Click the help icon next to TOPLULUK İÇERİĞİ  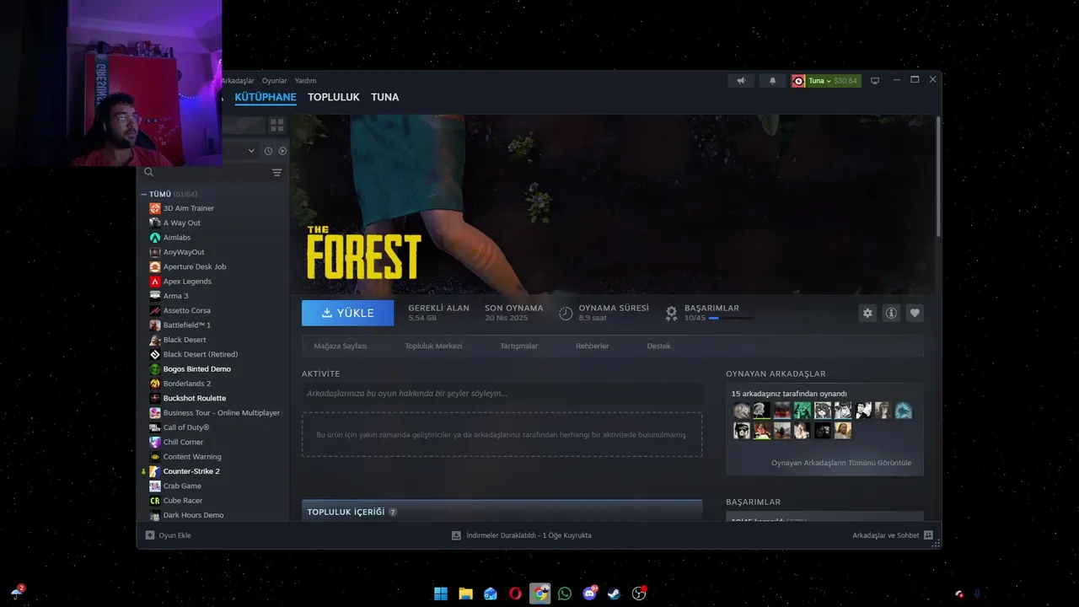pos(393,512)
